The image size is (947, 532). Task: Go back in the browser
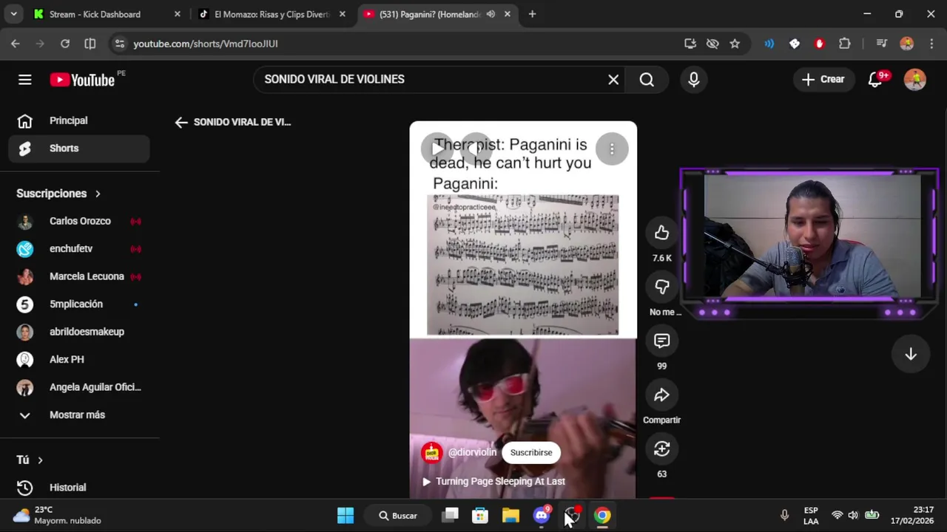(16, 44)
